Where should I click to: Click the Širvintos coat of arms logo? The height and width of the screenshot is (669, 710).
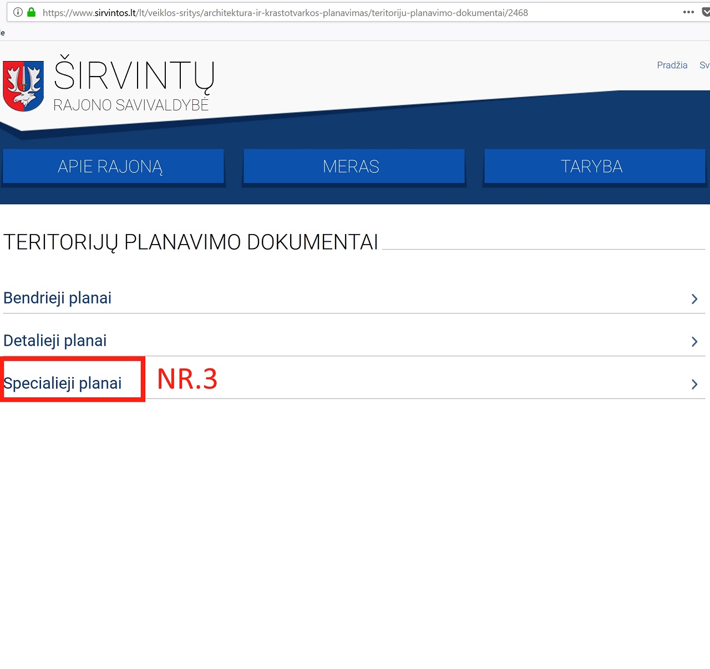coord(23,86)
